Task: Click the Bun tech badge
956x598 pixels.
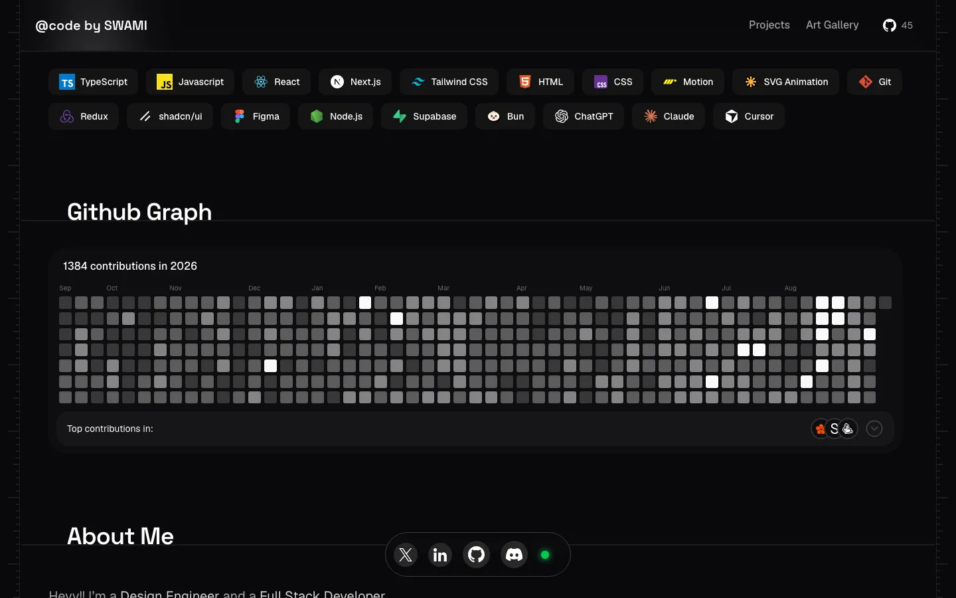Action: pos(505,116)
